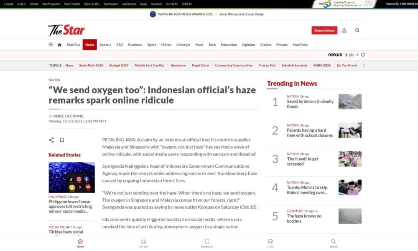Open the WAN IFRA Asia Media Awards banner

(207, 14)
